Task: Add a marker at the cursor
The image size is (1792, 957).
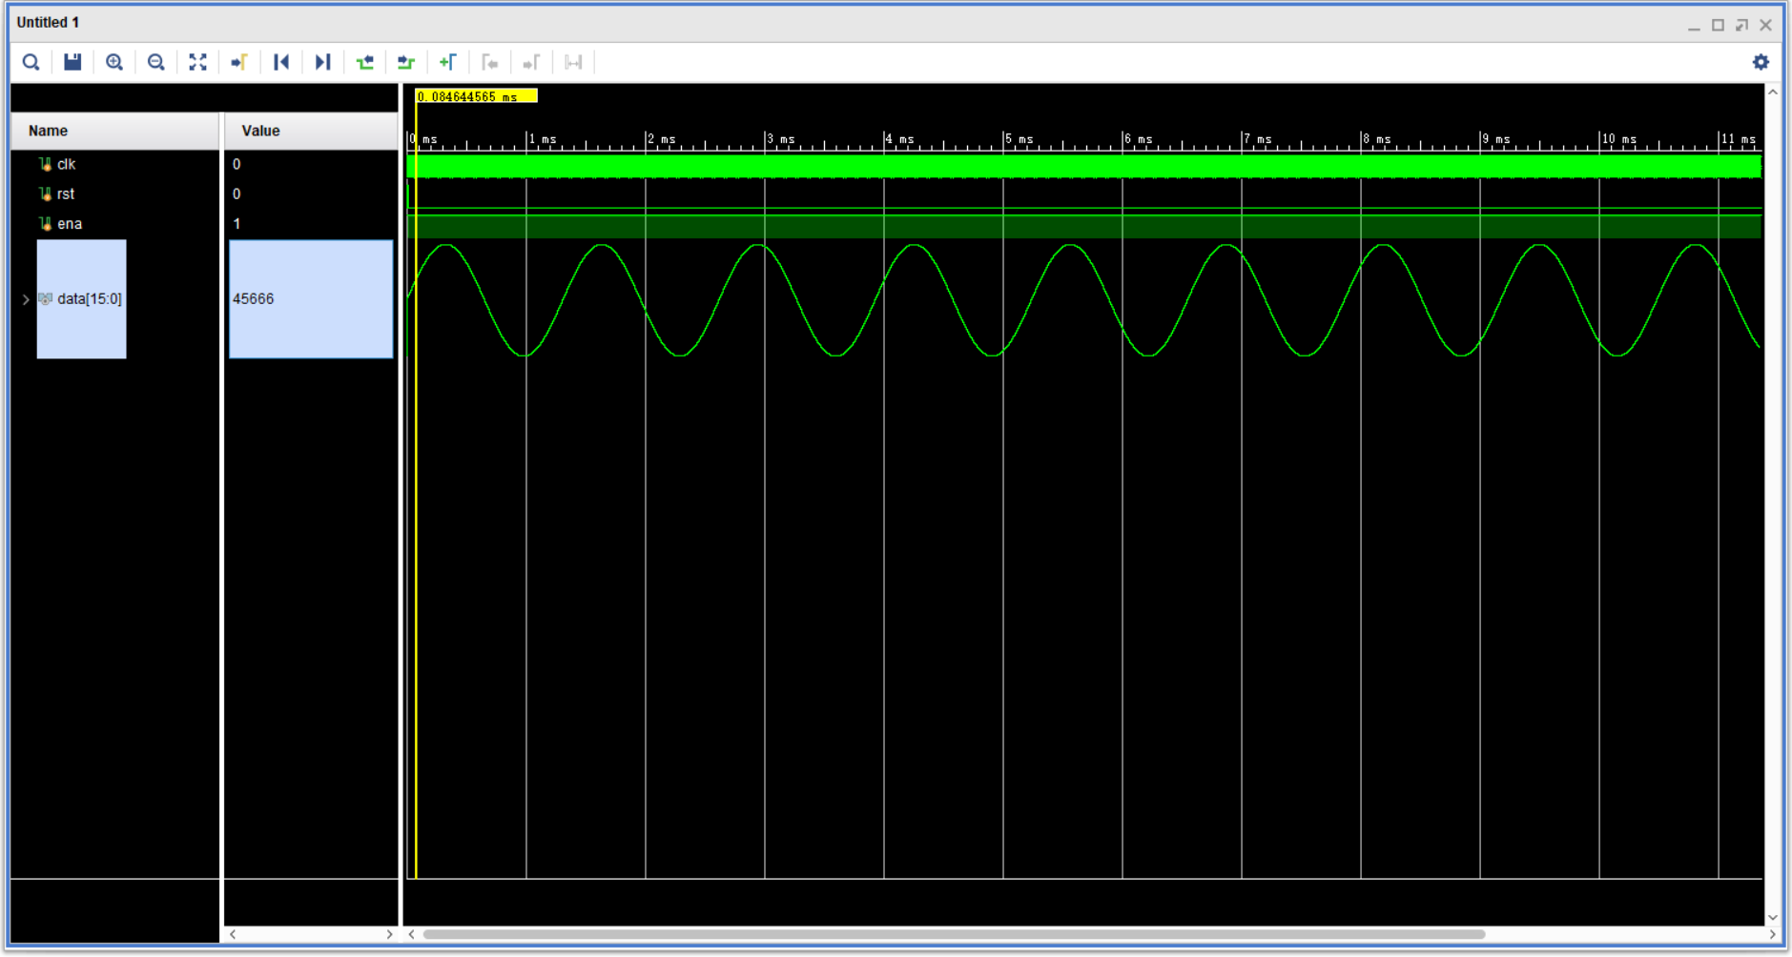Action: point(448,62)
